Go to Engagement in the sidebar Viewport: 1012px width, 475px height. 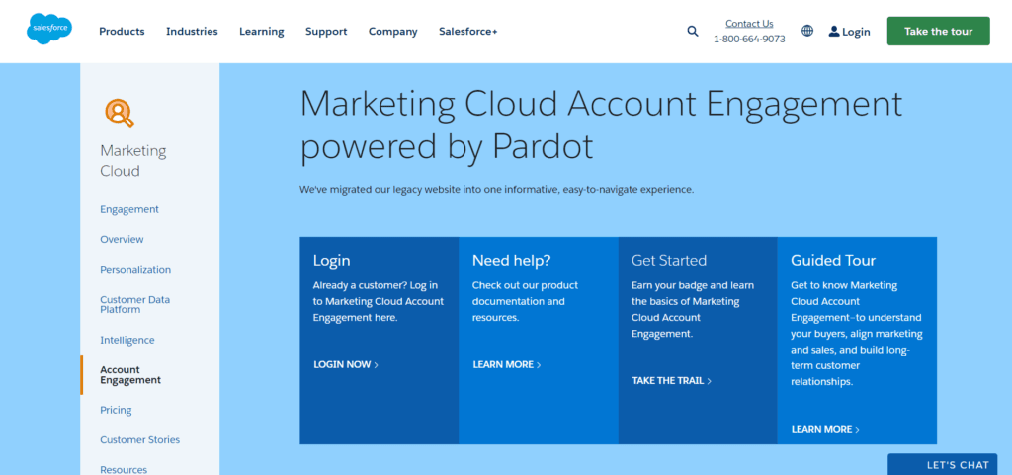(x=129, y=209)
